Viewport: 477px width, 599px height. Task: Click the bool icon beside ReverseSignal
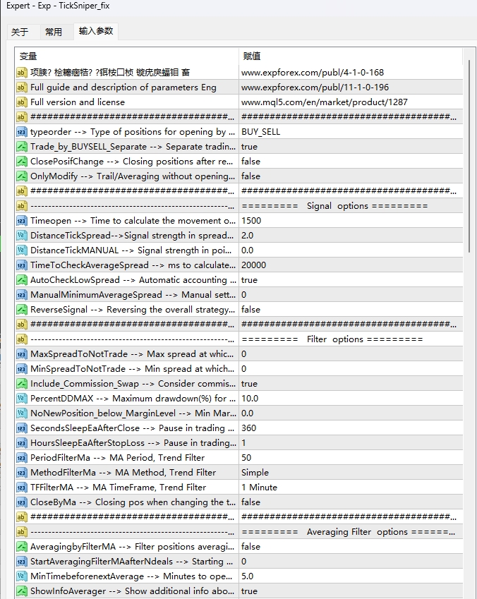coord(22,310)
